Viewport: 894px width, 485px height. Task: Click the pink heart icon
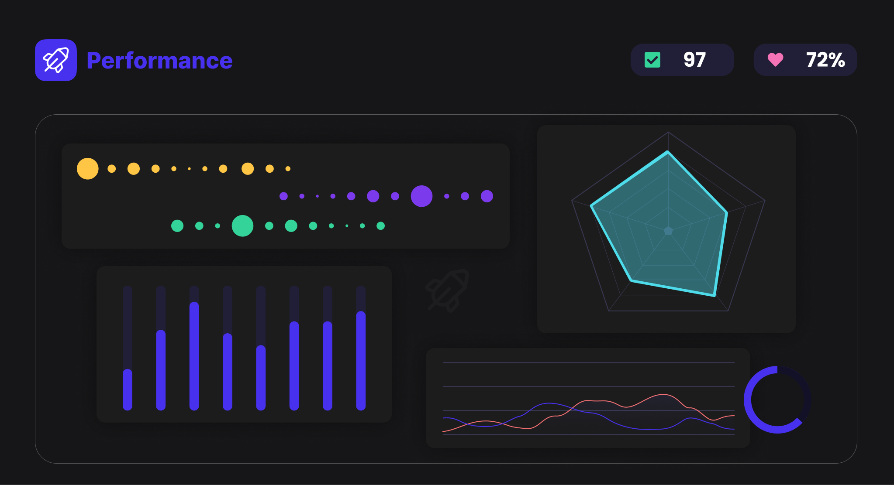coord(775,60)
